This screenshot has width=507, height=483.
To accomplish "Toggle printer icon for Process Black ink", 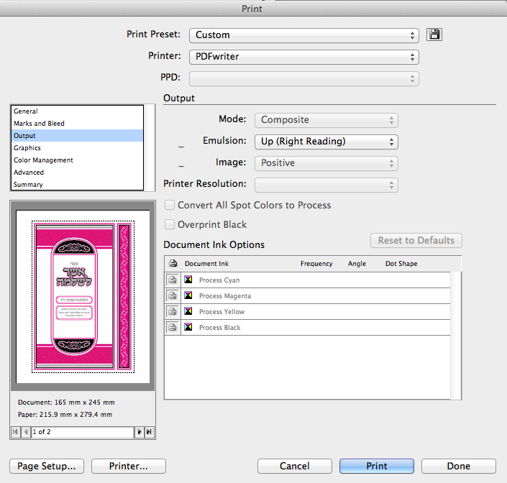I will pos(173,327).
